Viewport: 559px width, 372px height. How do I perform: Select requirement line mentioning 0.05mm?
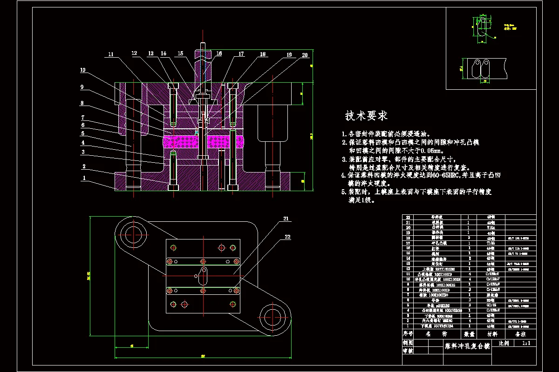click(x=396, y=150)
